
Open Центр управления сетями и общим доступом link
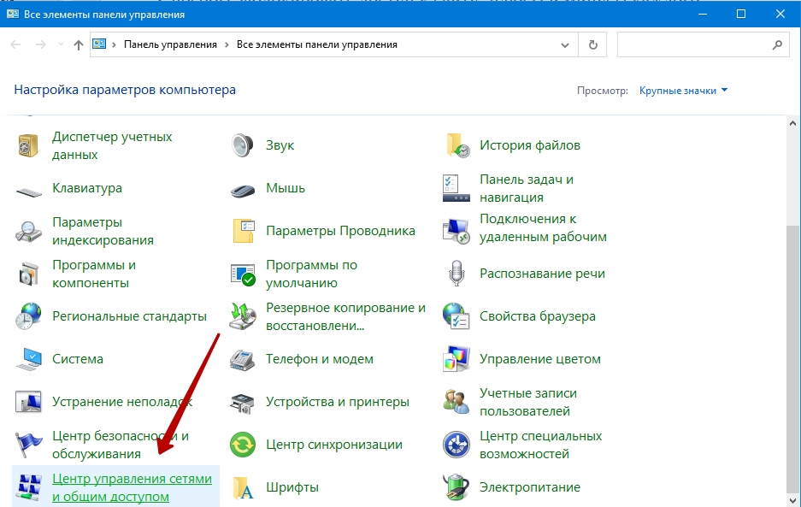point(132,487)
